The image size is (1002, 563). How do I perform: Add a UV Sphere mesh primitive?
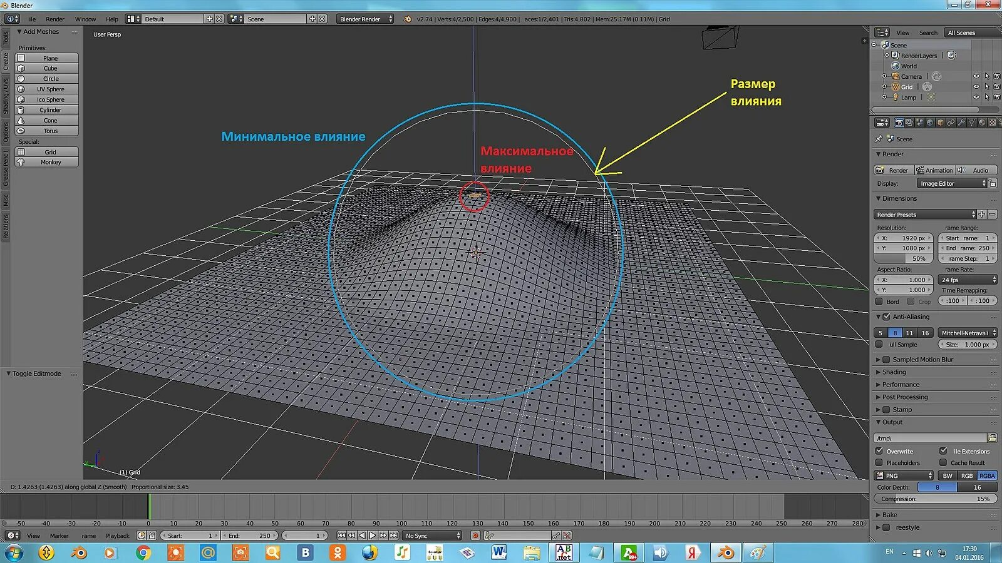(x=47, y=89)
